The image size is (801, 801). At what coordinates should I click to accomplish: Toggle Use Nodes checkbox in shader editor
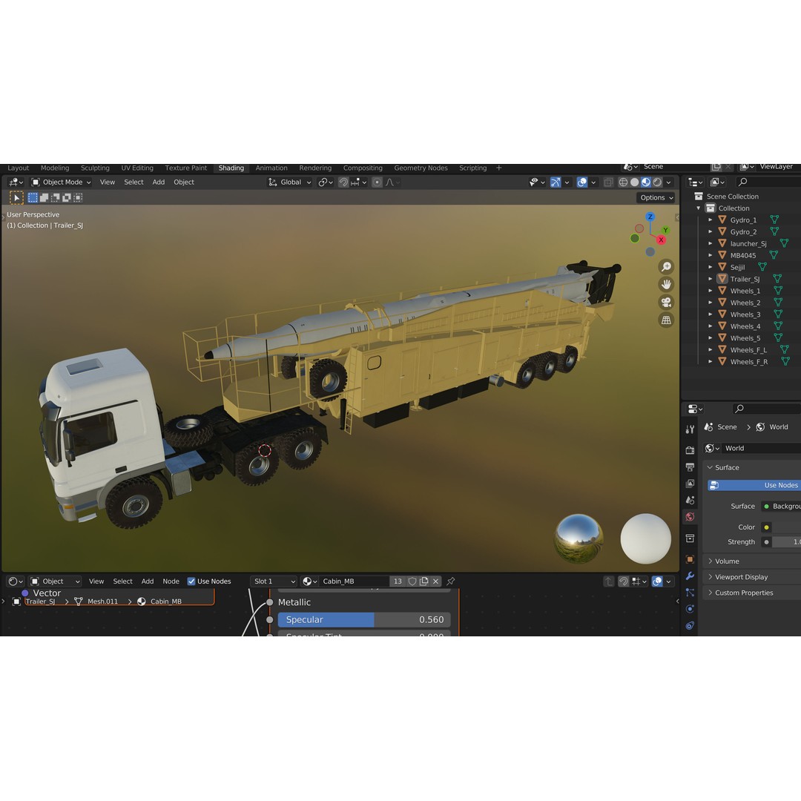pos(191,581)
